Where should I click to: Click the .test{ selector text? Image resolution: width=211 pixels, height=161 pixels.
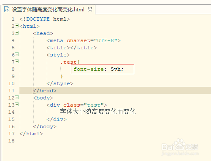pos(70,62)
